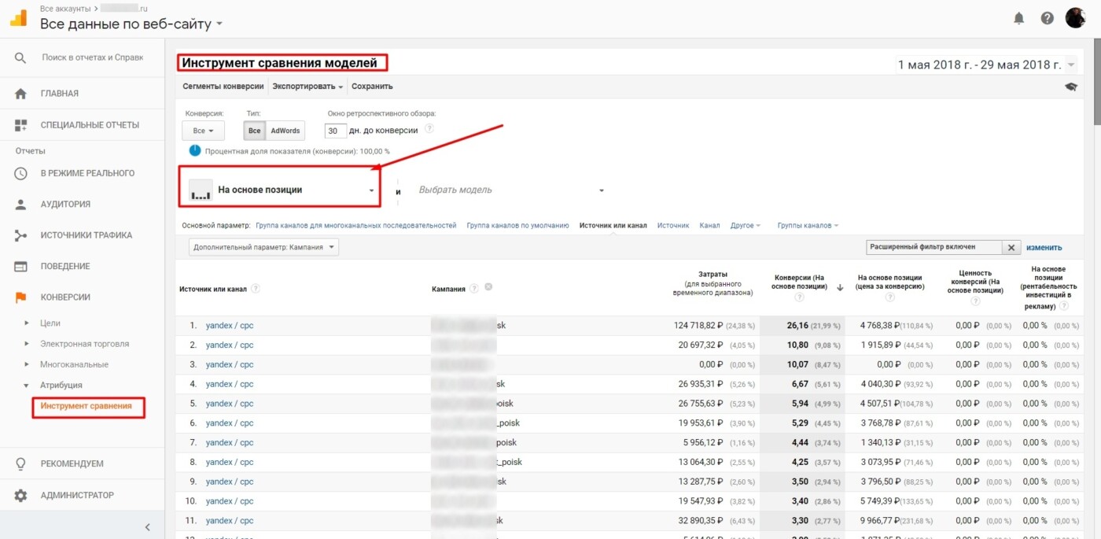Open the help question mark icon

(x=1047, y=18)
